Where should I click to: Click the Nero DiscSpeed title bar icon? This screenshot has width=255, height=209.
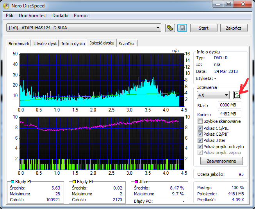coord(6,6)
